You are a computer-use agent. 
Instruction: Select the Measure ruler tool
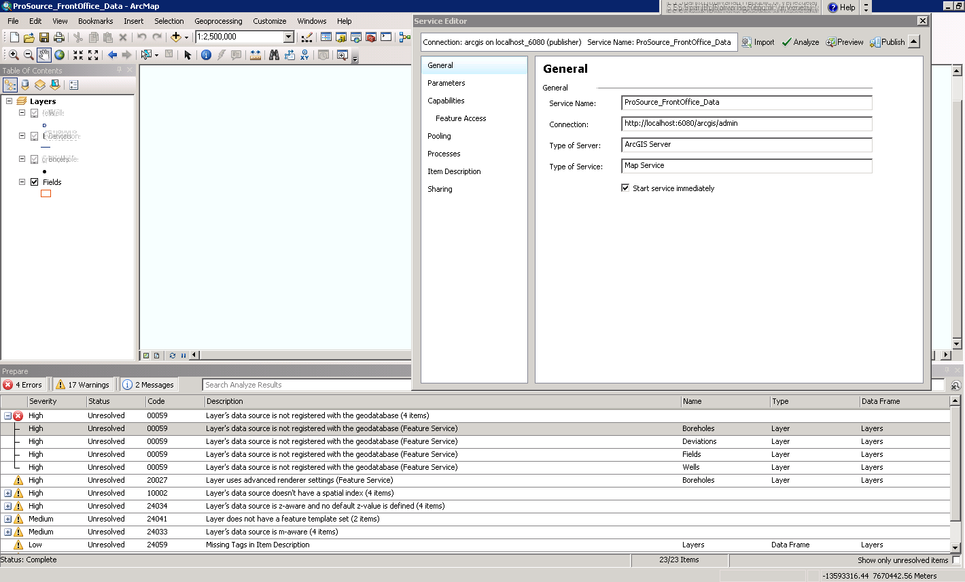[x=256, y=55]
